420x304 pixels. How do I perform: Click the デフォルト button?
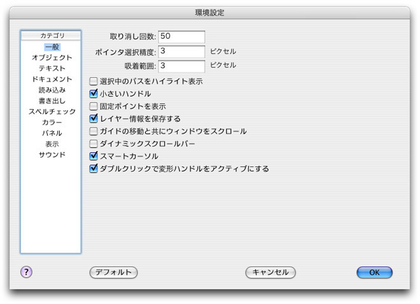[x=113, y=272]
